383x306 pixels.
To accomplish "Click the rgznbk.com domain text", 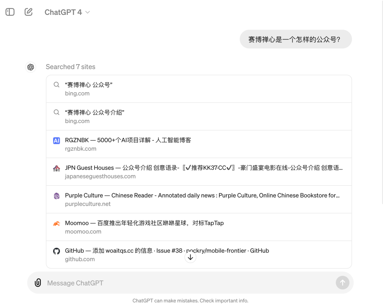I will (81, 149).
